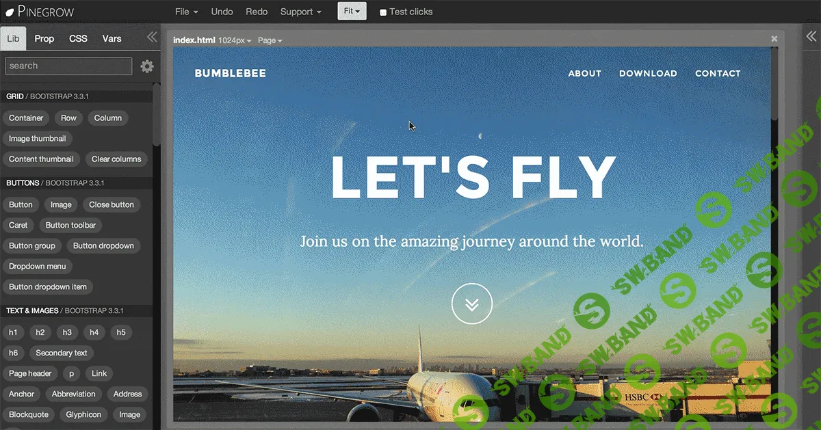
Task: Select the Glyphicon library element
Action: 83,414
